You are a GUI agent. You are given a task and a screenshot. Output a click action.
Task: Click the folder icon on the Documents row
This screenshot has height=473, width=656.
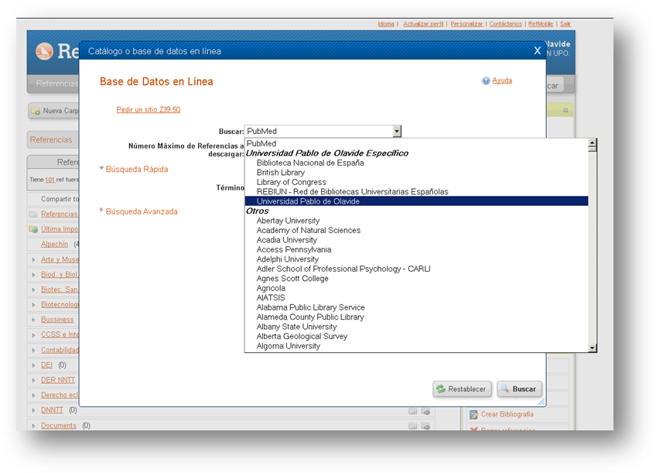click(412, 426)
